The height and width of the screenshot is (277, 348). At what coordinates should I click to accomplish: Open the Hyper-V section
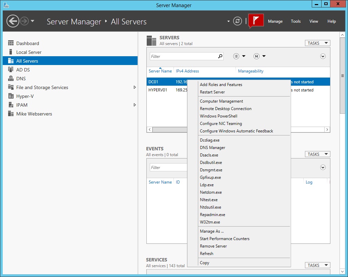(25, 96)
